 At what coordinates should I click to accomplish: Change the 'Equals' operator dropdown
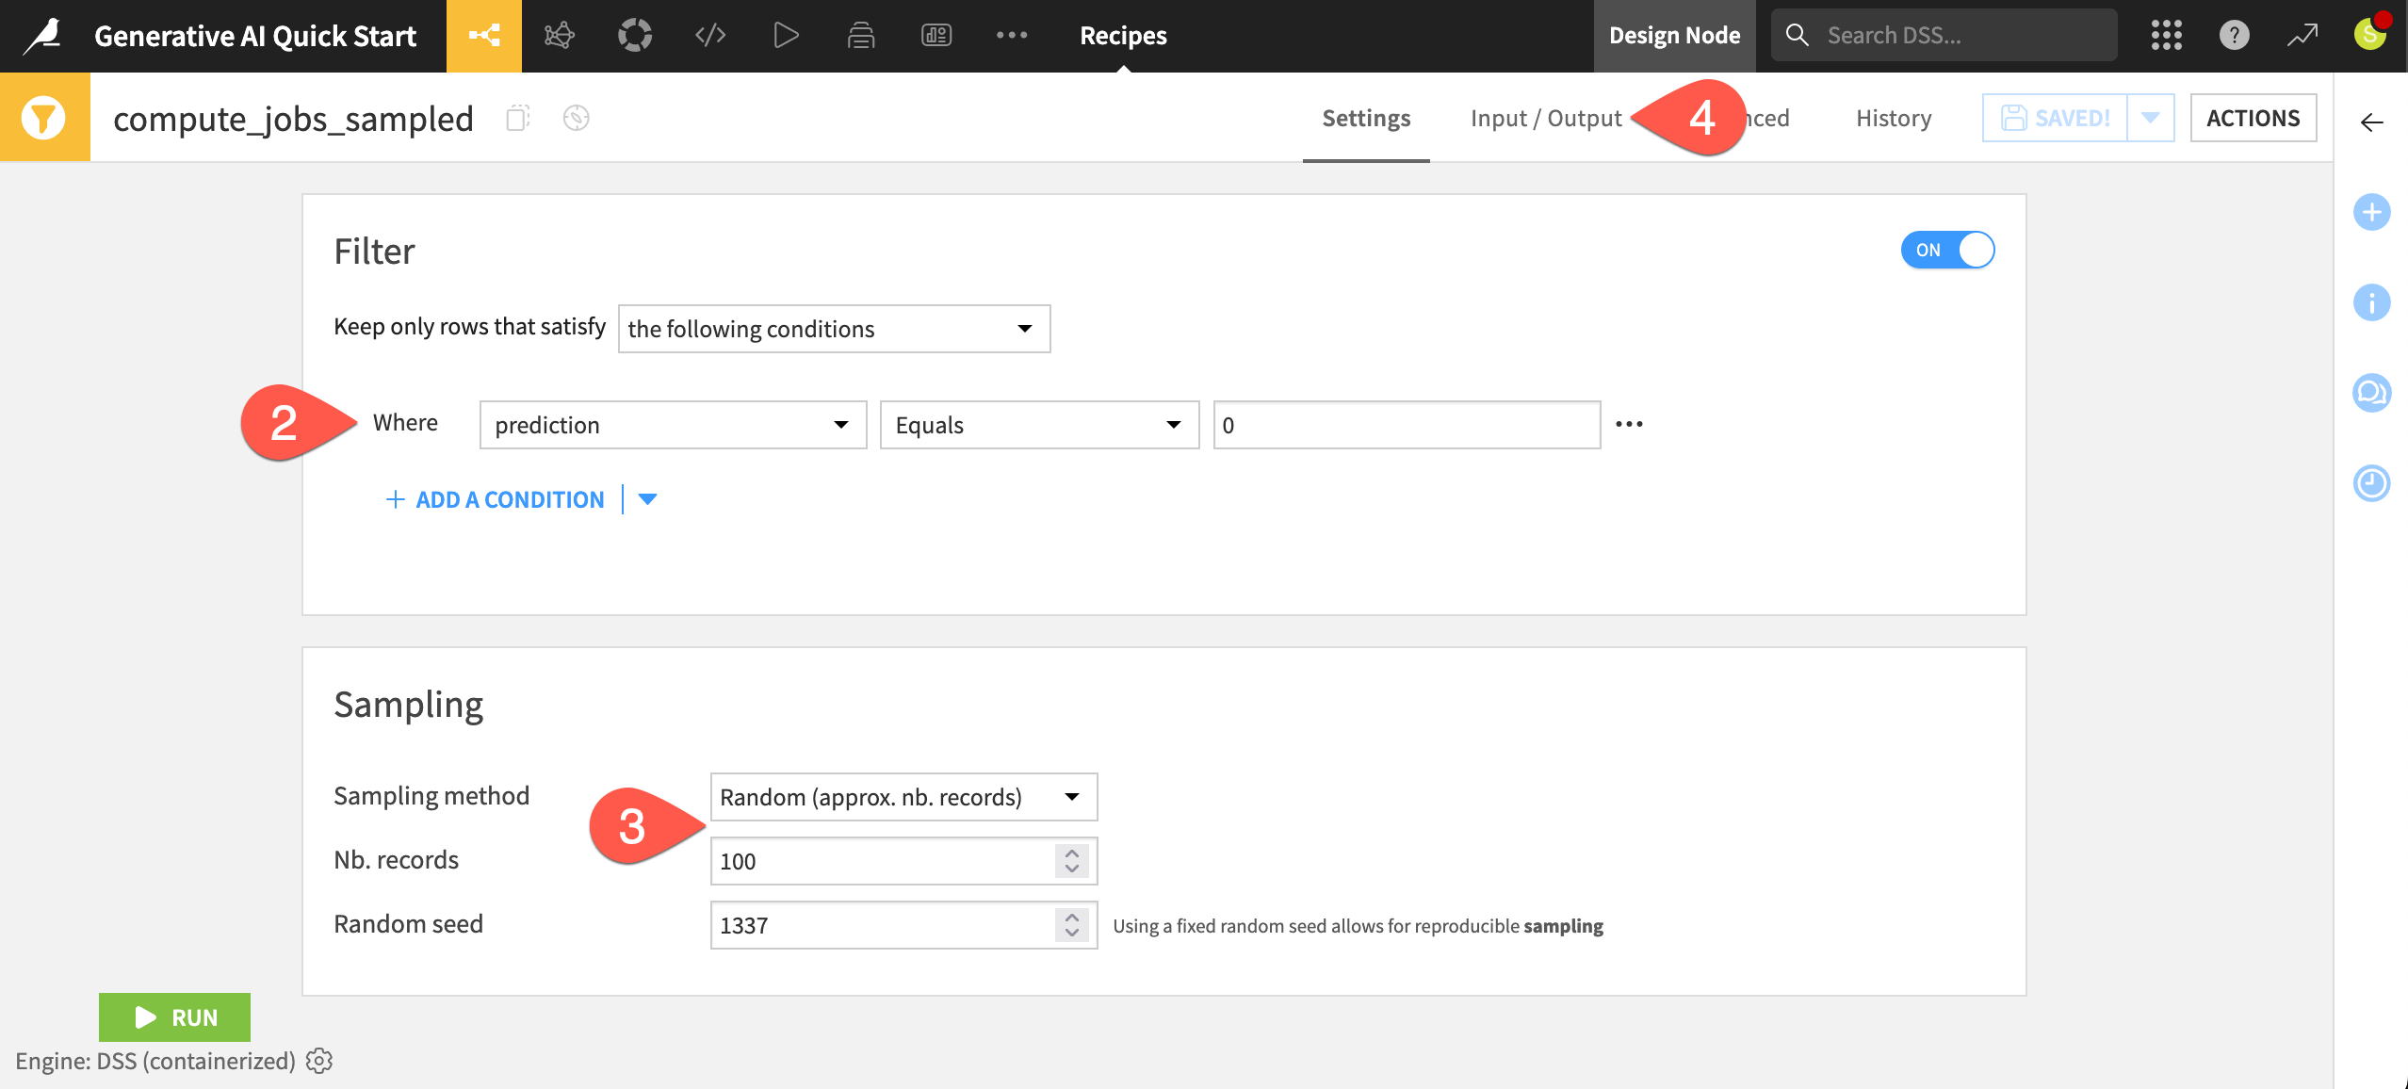pyautogui.click(x=1039, y=425)
